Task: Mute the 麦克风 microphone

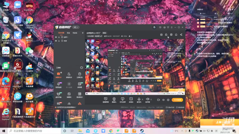Action: 139,100
